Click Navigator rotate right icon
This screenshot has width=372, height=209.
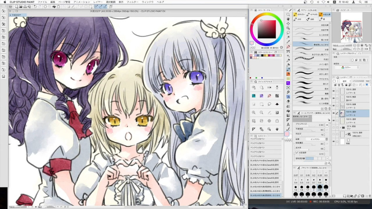(x=358, y=49)
